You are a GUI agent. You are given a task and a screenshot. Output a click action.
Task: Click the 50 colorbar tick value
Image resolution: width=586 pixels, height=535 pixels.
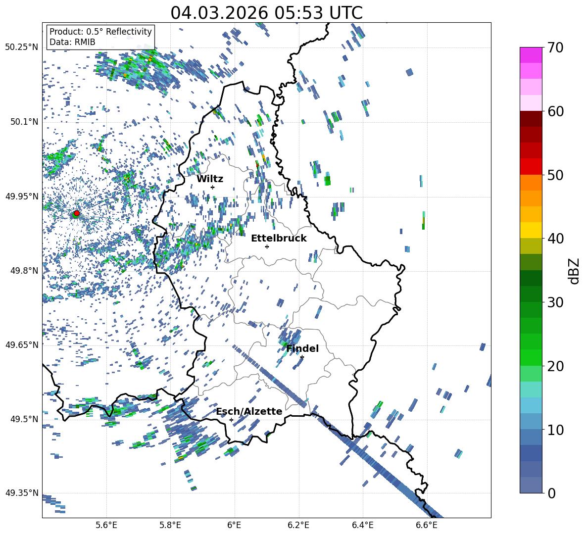555,175
